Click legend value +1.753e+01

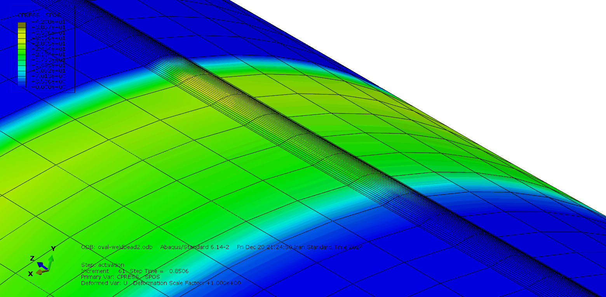pos(48,60)
